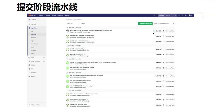Copy commit SHA 15eb02d4 to clipboard
This screenshot has height=111, width=222.
click(x=163, y=31)
